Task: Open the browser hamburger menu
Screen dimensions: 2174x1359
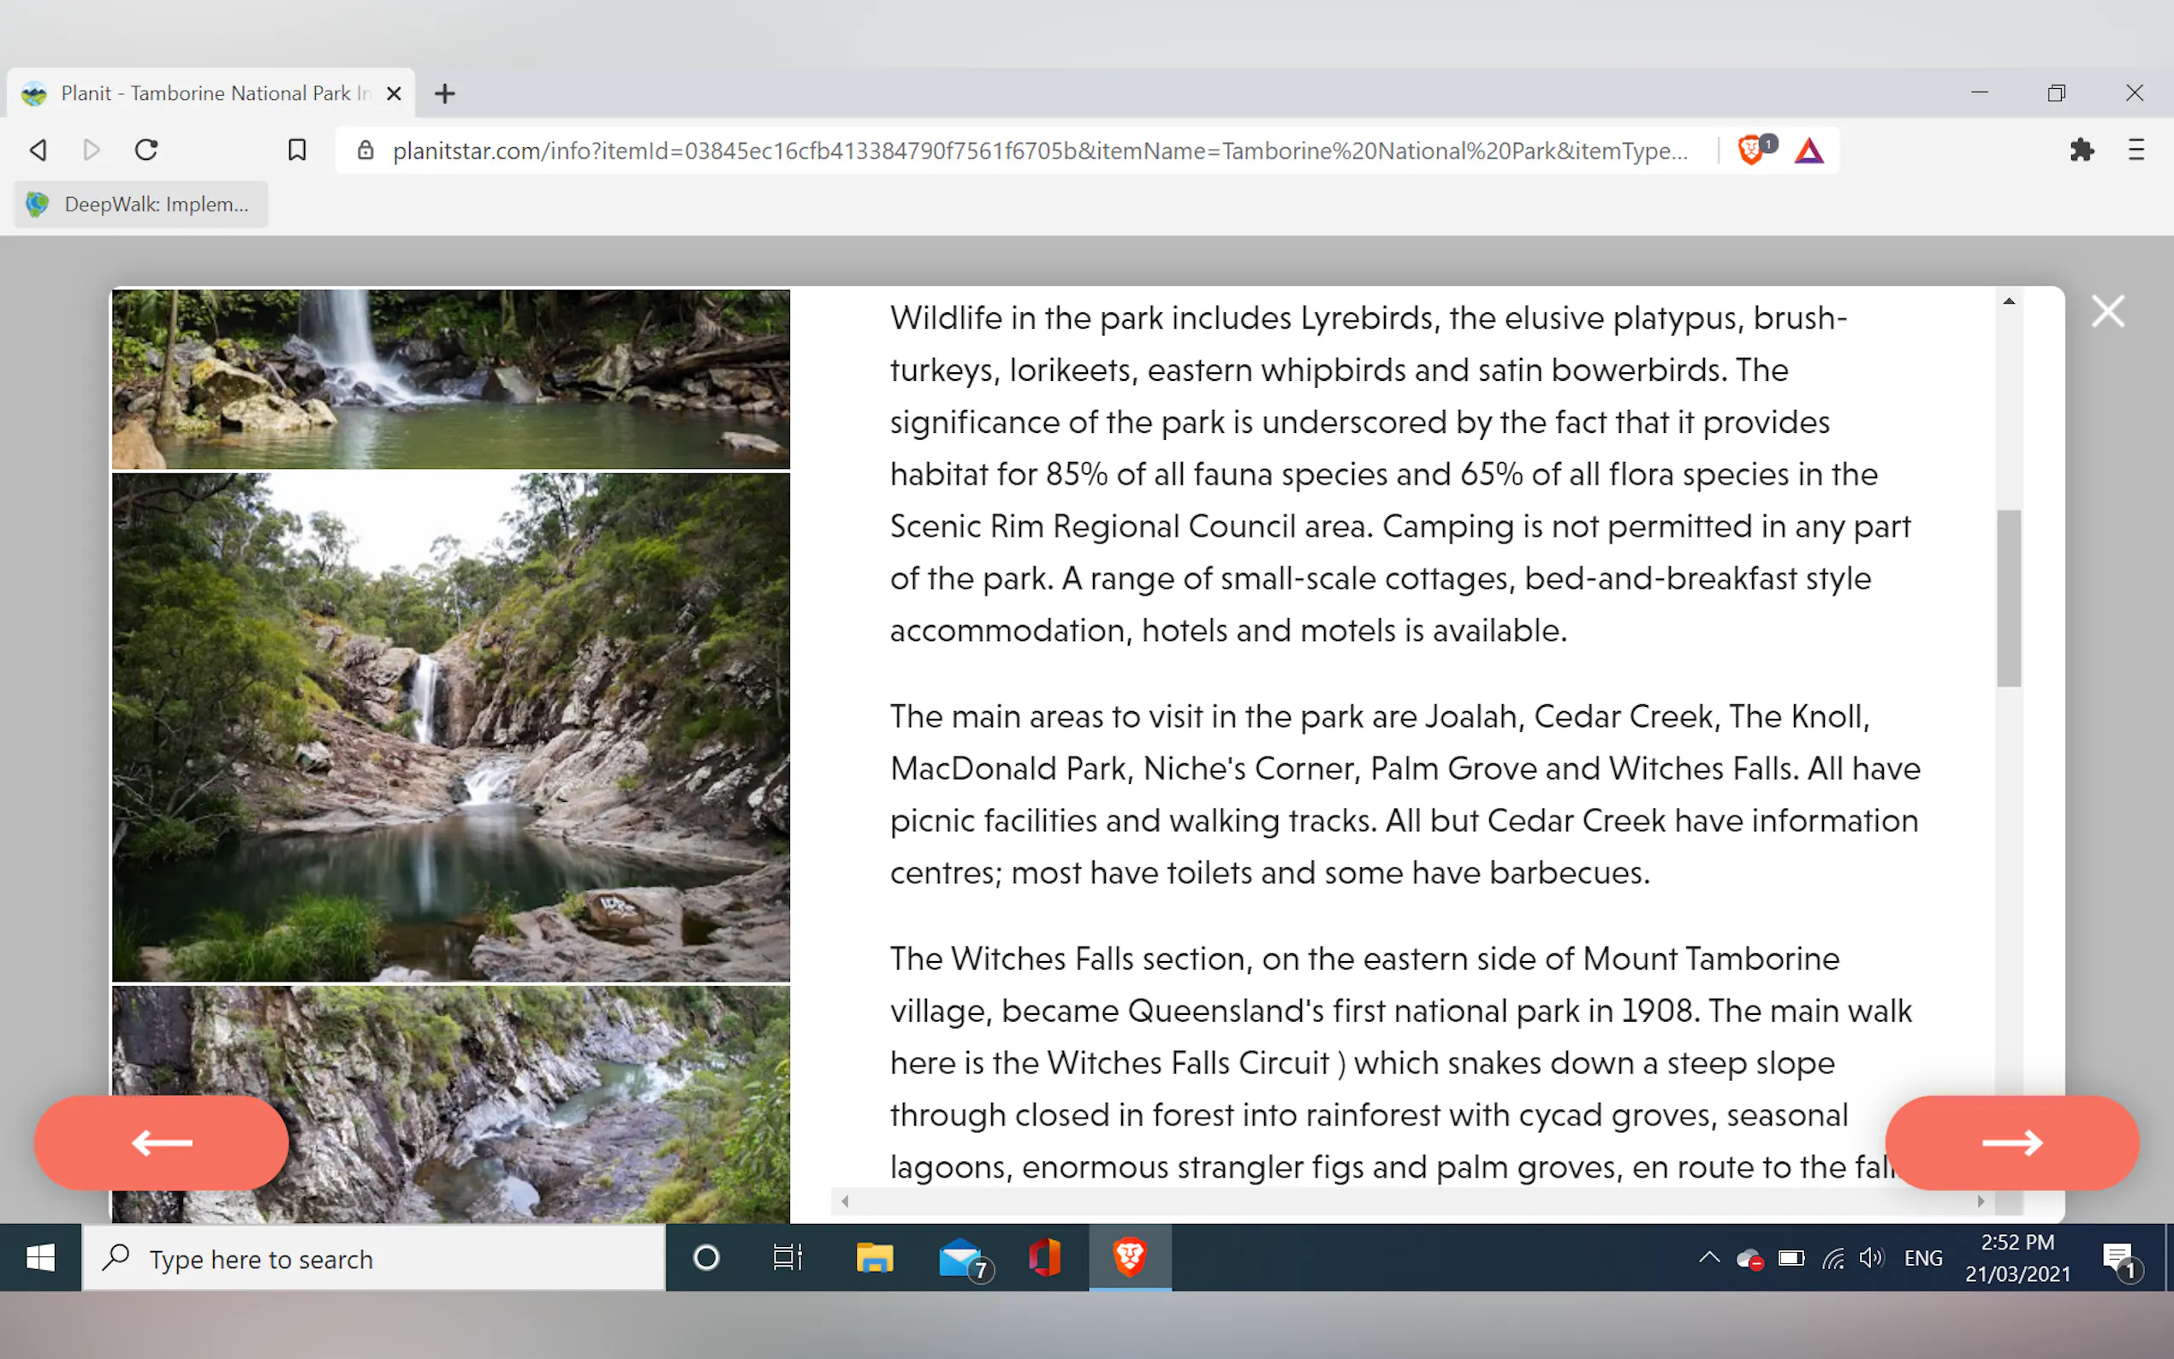Action: click(2136, 149)
